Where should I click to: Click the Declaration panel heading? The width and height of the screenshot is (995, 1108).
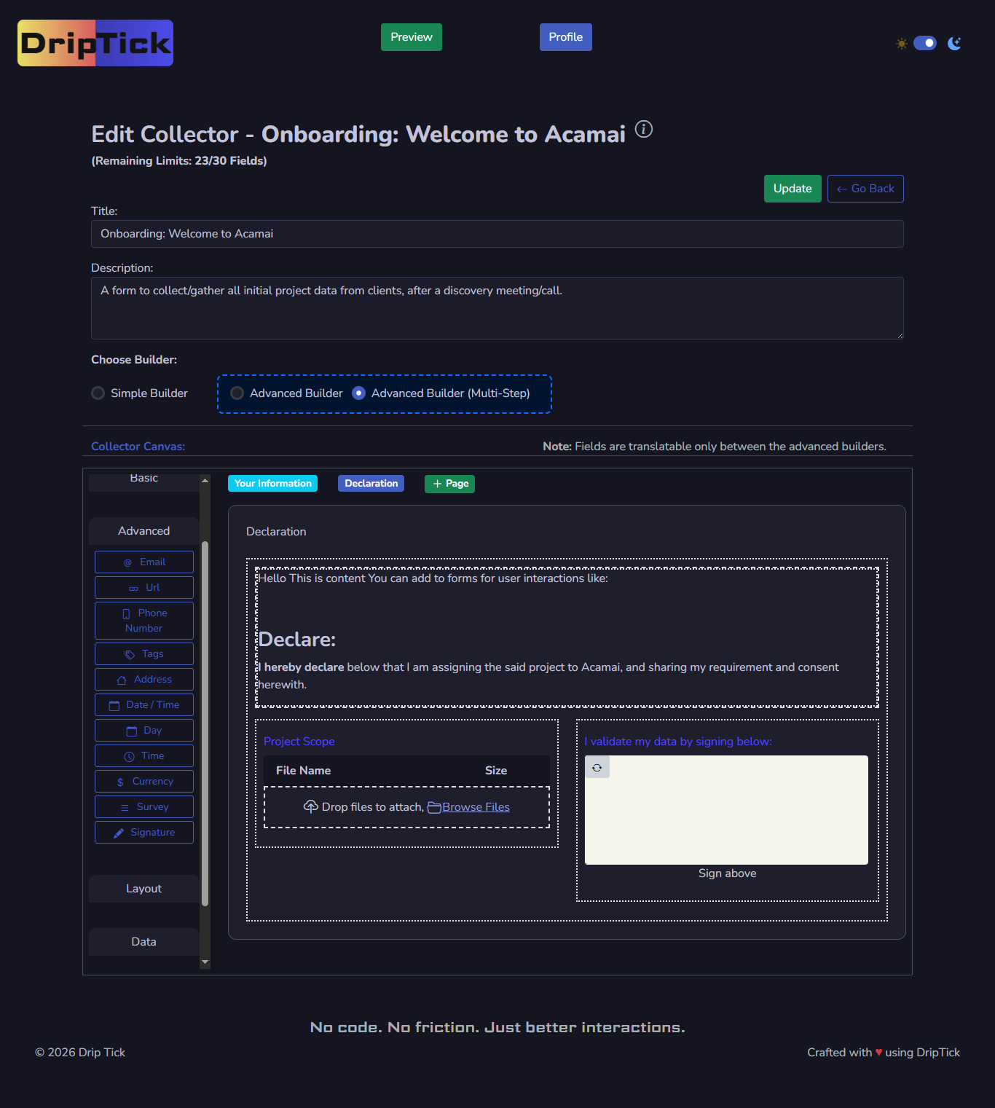(x=276, y=532)
